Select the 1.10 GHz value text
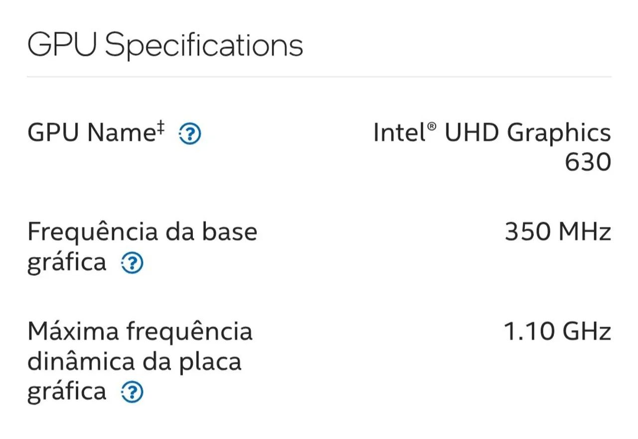Screen dimensions: 638x439 pyautogui.click(x=556, y=330)
